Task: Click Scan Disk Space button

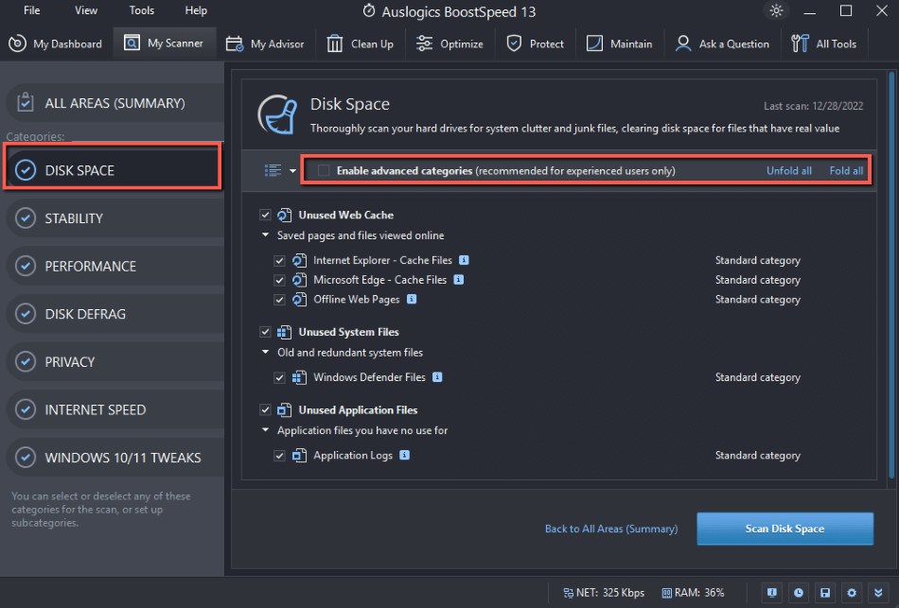Action: 784,529
